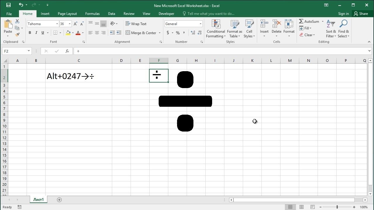The image size is (374, 210).
Task: Click Increase Decimal icon
Action: click(193, 33)
